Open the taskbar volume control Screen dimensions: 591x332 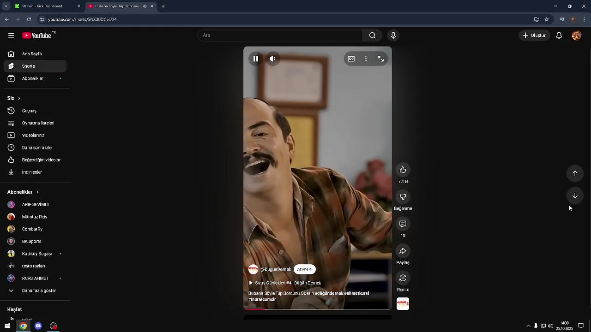[550, 326]
